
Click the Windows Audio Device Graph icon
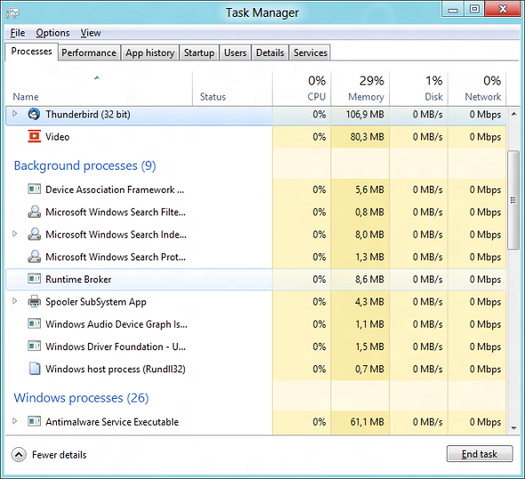(x=34, y=323)
